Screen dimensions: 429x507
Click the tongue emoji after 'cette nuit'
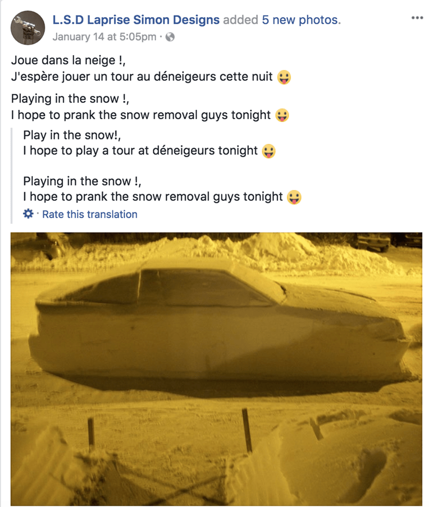[284, 77]
